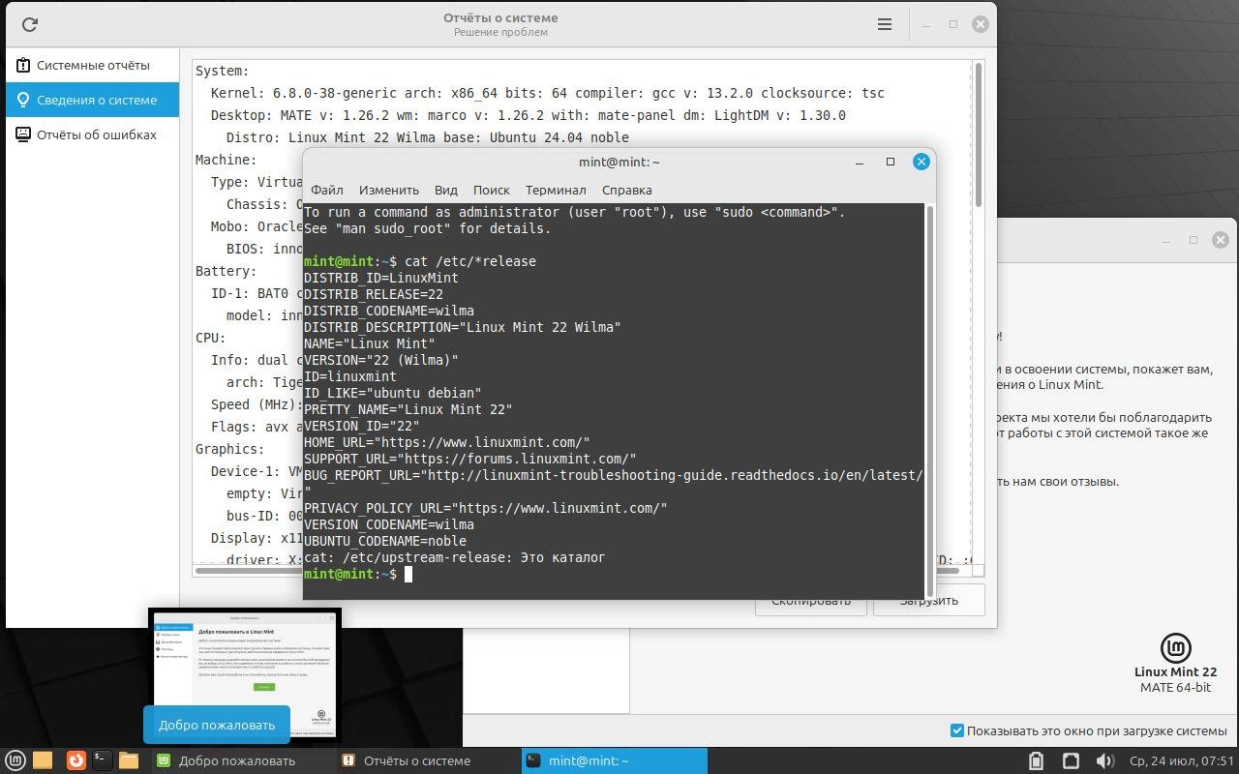Click 'cat: /etc/upstream-release' output line
The width and height of the screenshot is (1239, 774).
pos(455,557)
